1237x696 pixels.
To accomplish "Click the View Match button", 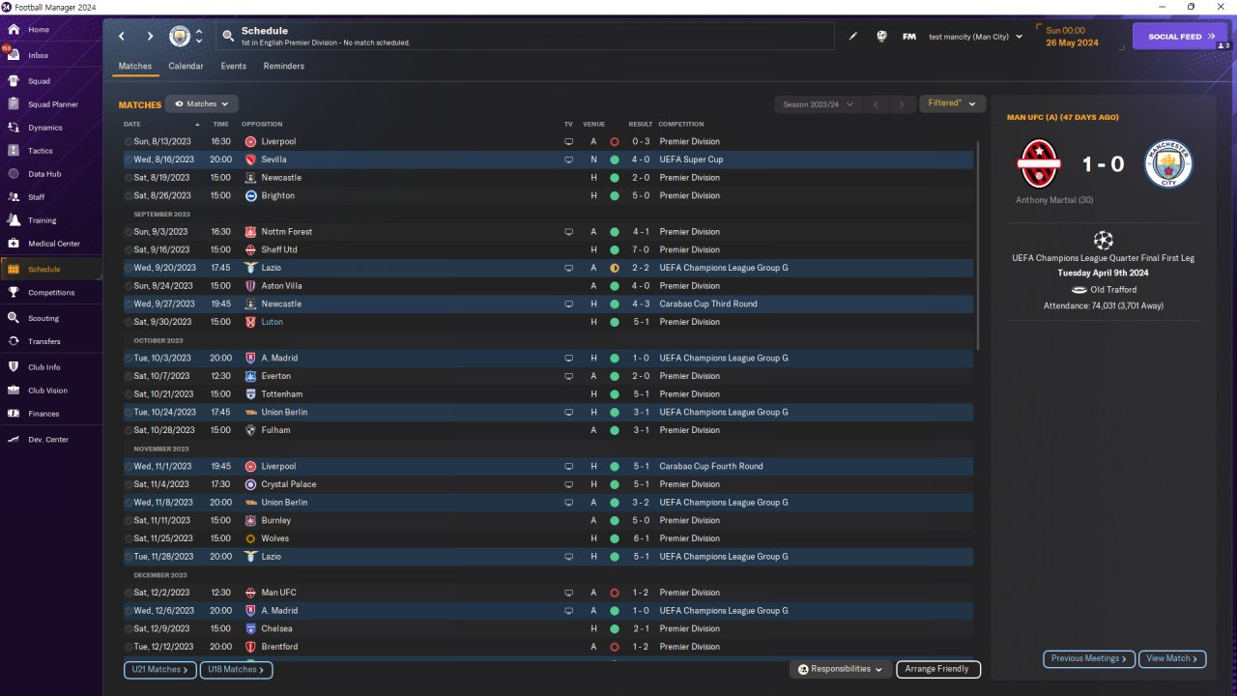I will pyautogui.click(x=1172, y=658).
